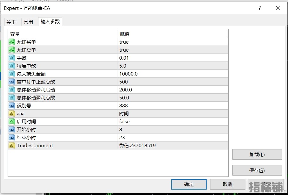Select the 结束小时 variable name
Viewport: 288px width, 195px height.
click(26, 138)
